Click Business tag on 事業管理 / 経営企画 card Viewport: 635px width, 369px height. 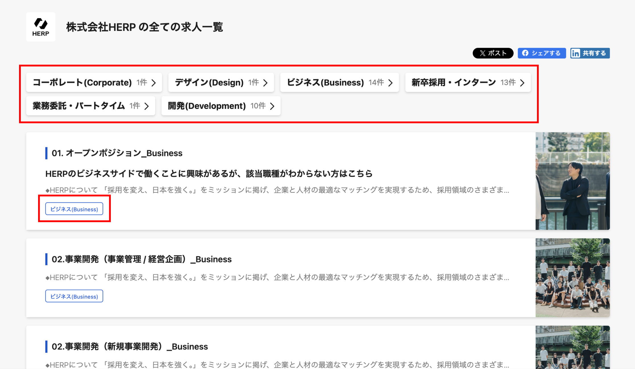point(74,296)
